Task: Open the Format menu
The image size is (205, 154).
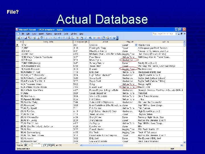Action: click(49, 34)
